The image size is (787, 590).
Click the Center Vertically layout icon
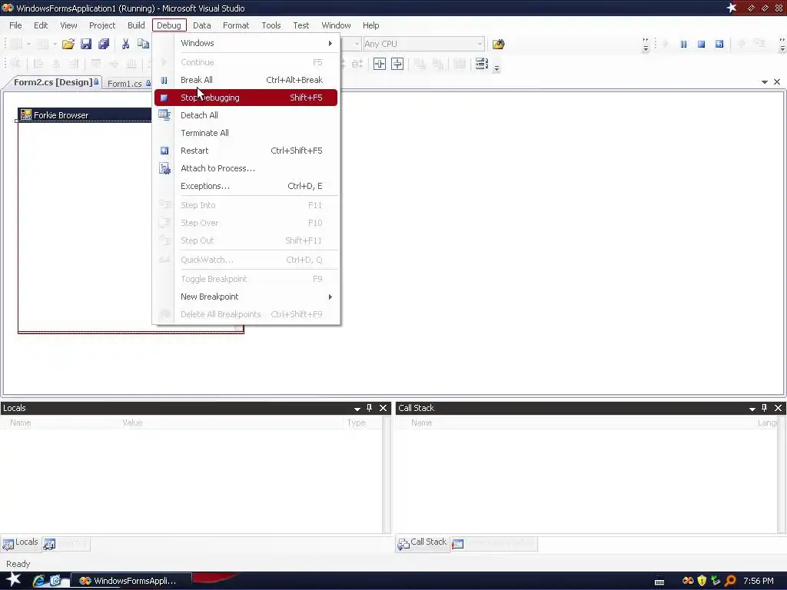[397, 64]
